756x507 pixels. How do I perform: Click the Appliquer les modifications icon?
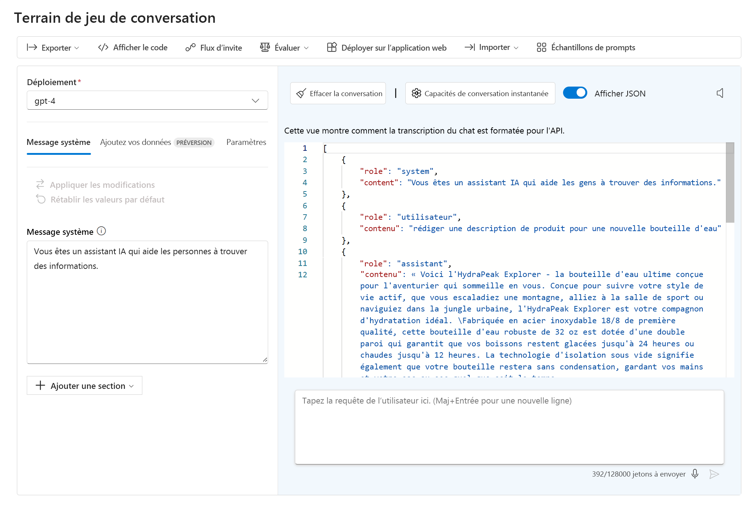(40, 184)
